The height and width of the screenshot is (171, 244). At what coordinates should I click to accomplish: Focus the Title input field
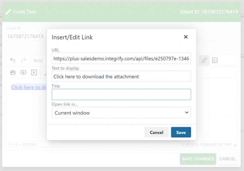[x=121, y=94]
